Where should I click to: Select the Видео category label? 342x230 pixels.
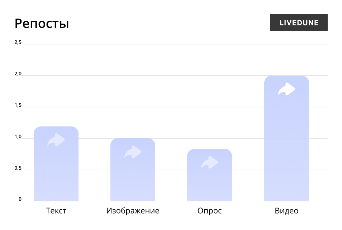(286, 211)
